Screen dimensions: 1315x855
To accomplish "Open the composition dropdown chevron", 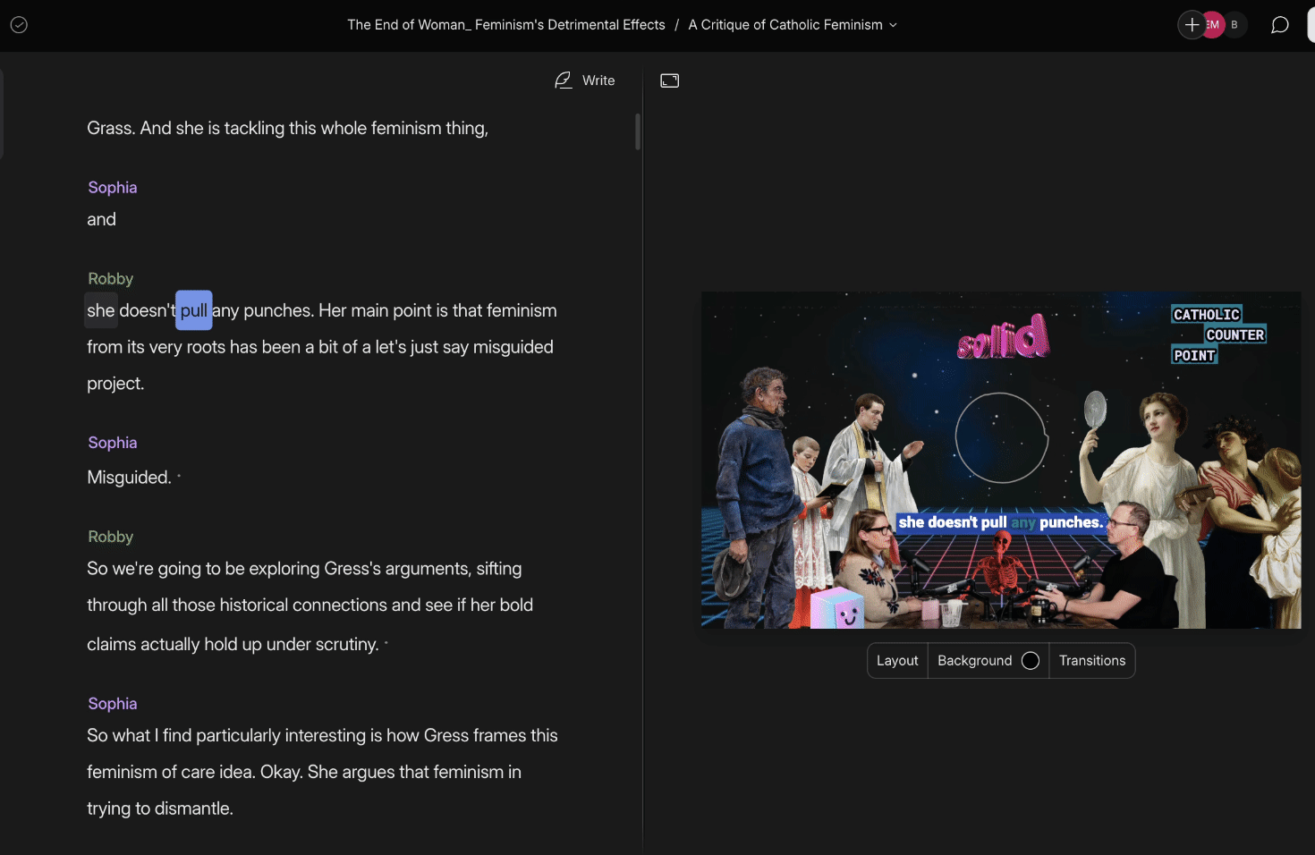I will click(893, 25).
